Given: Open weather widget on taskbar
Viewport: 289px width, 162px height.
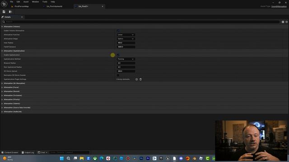Looking at the screenshot, I should click(x=8, y=158).
